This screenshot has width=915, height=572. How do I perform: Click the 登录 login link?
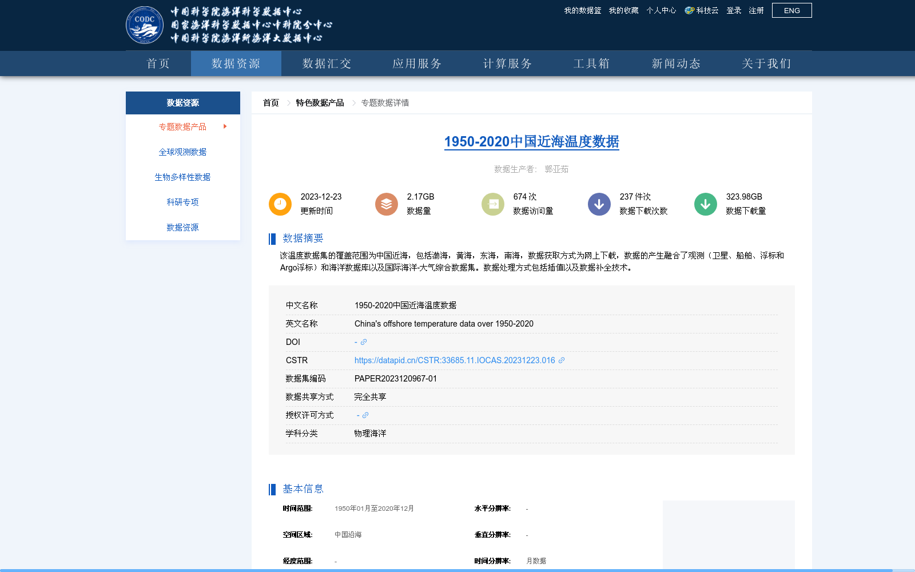734,10
